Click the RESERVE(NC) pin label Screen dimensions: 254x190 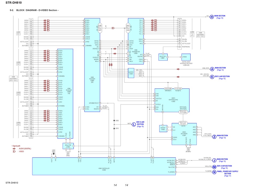[186, 47]
